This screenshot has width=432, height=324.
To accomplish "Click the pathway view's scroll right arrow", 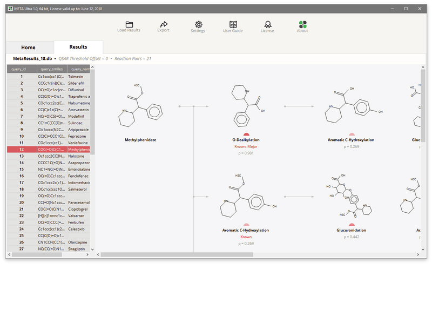I will (418, 255).
